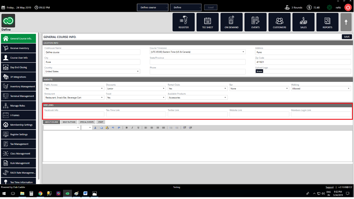Open 3P Integrations in sidebar
The height and width of the screenshot is (199, 354).
click(19, 77)
